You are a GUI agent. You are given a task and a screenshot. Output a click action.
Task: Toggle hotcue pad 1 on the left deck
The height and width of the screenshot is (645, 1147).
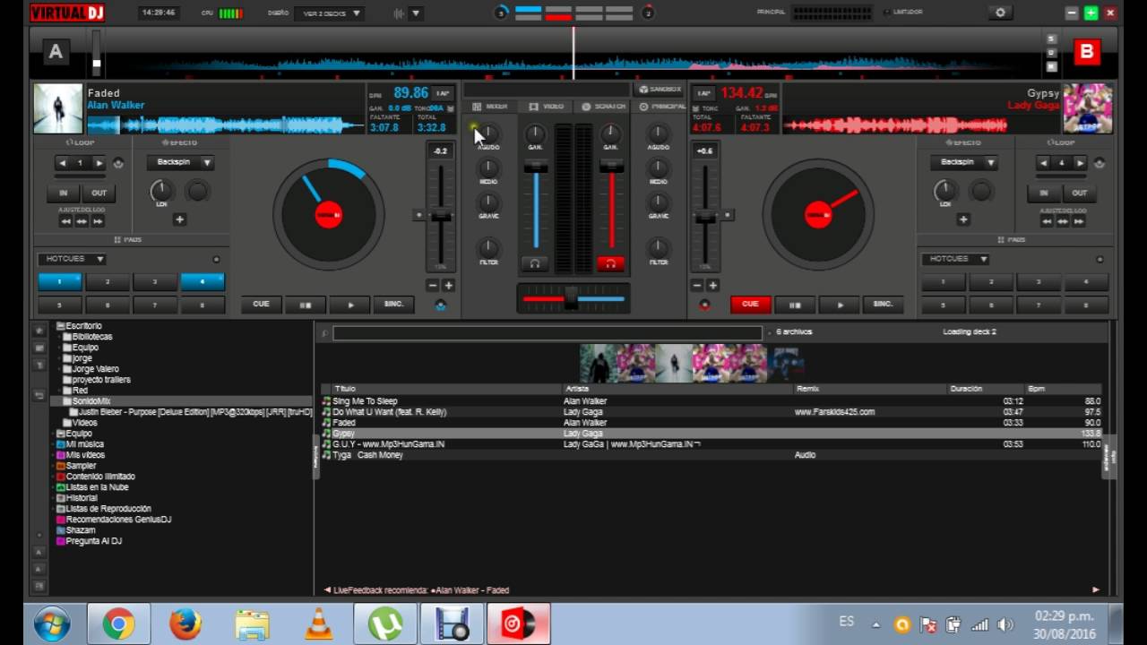[x=59, y=281]
